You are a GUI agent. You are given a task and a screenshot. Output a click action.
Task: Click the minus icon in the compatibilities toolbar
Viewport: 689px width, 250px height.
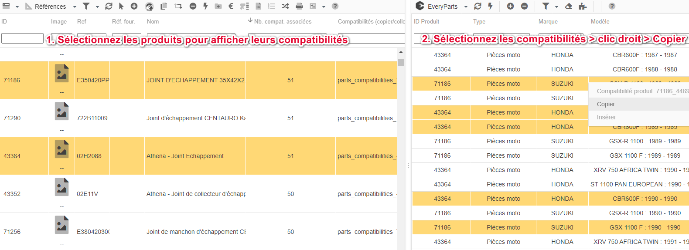click(524, 6)
